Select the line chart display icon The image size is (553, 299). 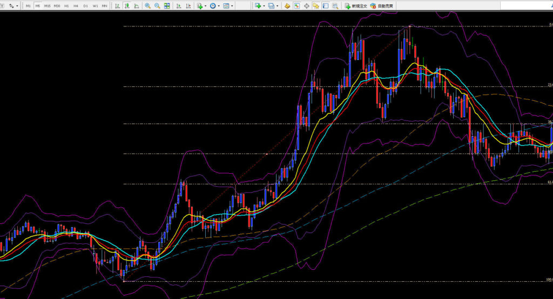click(x=137, y=5)
